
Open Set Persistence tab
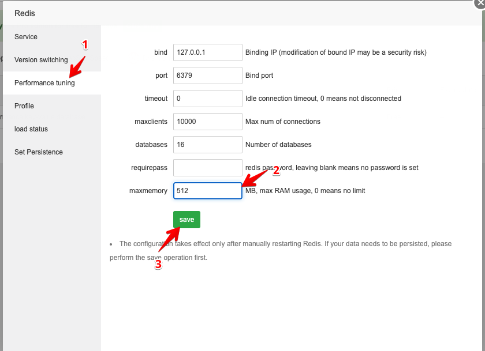[51, 152]
